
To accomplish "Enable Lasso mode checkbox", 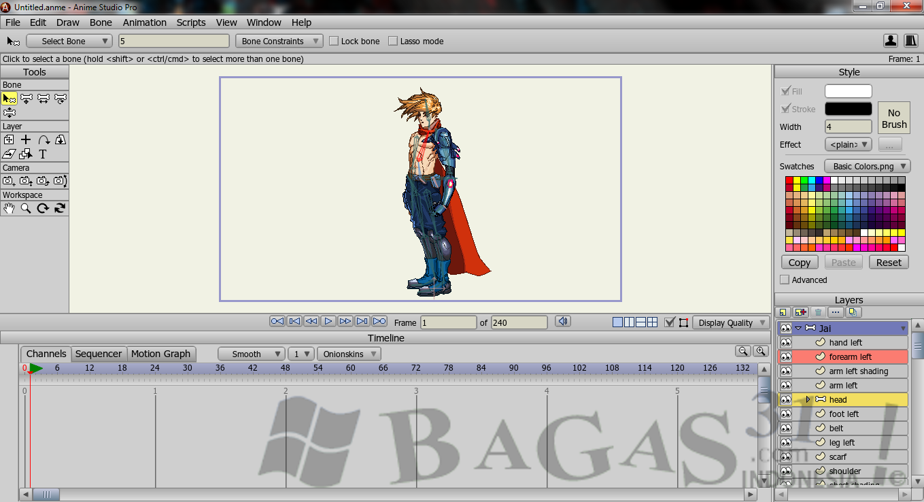I will [393, 41].
